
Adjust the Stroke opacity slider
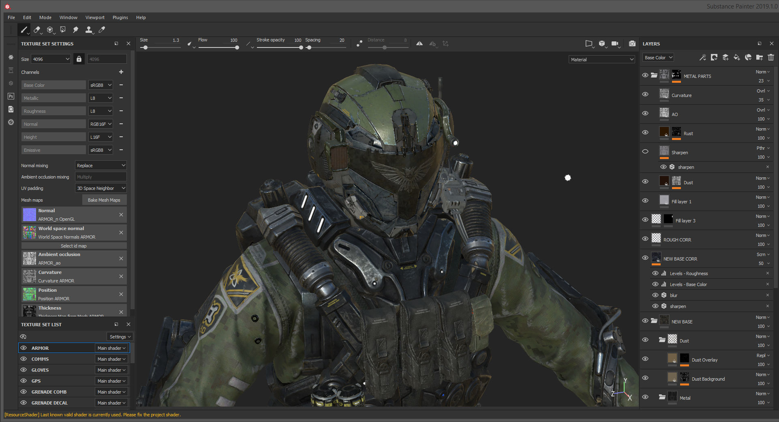pyautogui.click(x=280, y=47)
